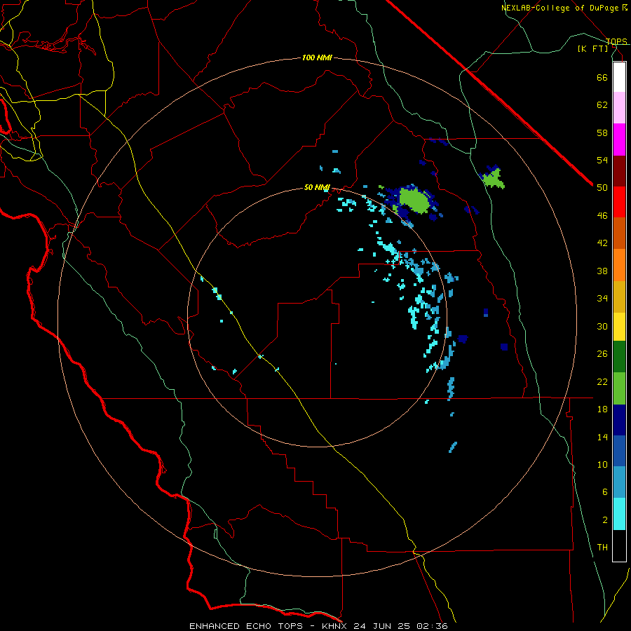
Task: Click the gold legend swatch
Action: (619, 297)
